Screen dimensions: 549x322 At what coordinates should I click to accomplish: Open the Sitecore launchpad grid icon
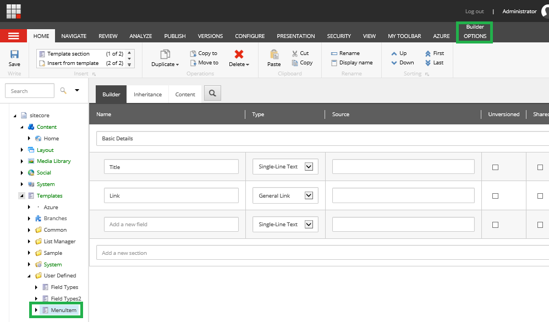(x=14, y=11)
